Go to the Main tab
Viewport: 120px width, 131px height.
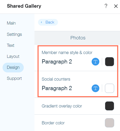11,23
